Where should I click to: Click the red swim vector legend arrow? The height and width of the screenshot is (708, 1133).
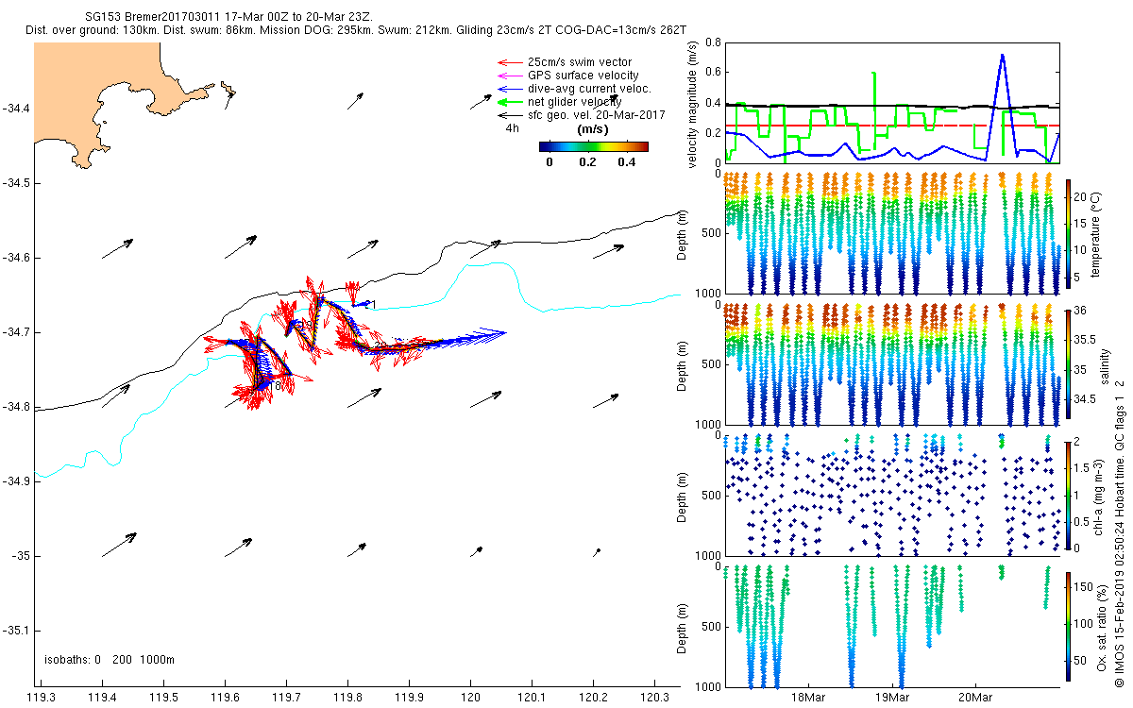(510, 62)
